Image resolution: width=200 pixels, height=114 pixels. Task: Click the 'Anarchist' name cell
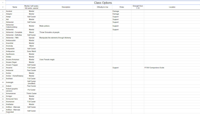[15, 43]
